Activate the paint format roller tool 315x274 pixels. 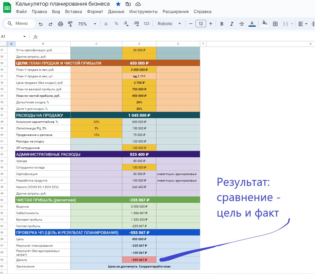pyautogui.click(x=70, y=24)
